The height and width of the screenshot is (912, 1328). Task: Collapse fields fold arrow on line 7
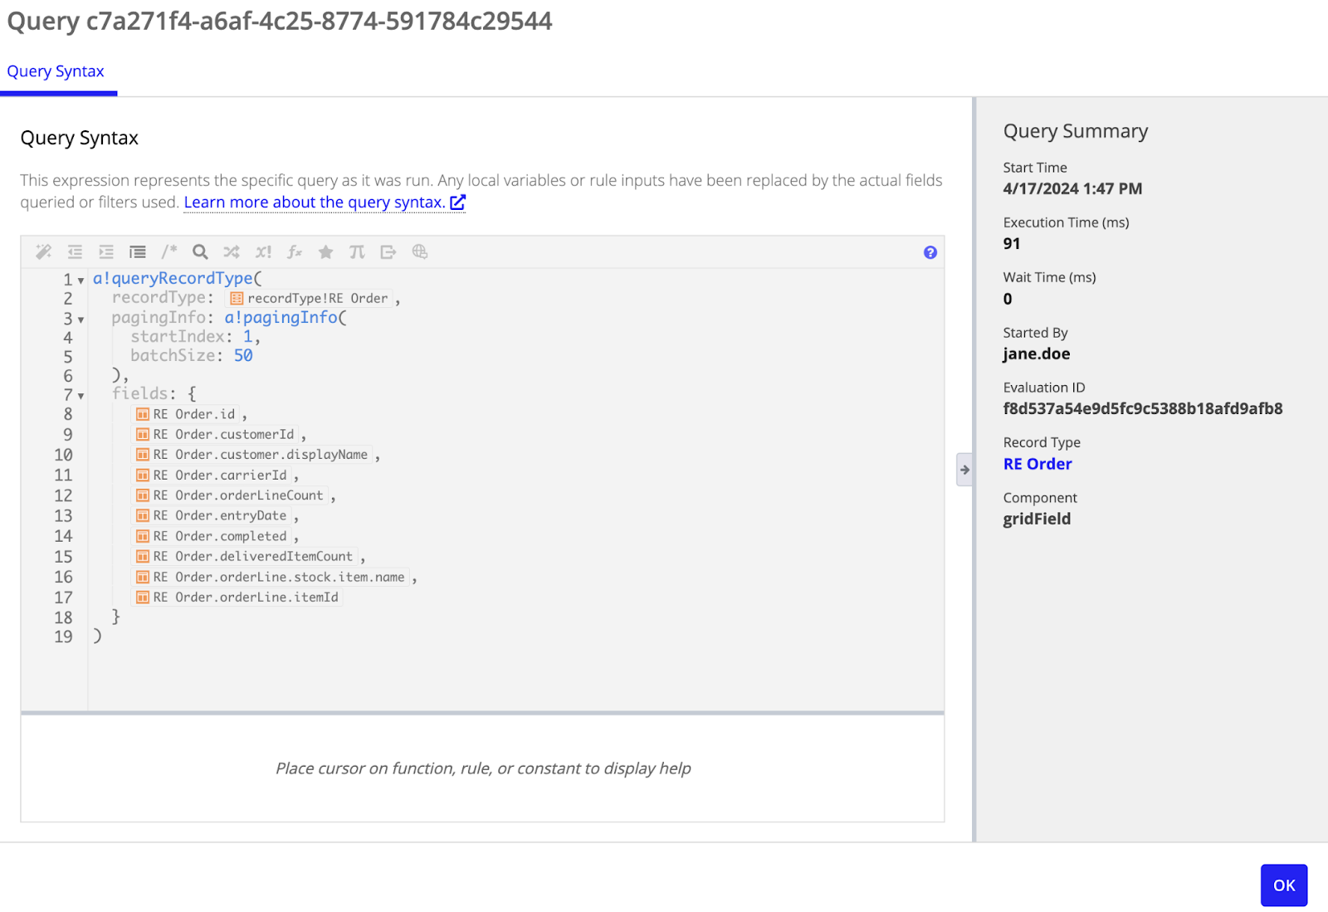81,396
